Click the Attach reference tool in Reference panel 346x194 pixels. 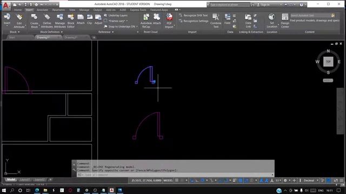point(81,19)
